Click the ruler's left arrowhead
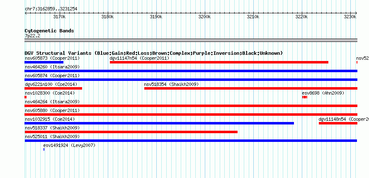 26,13
